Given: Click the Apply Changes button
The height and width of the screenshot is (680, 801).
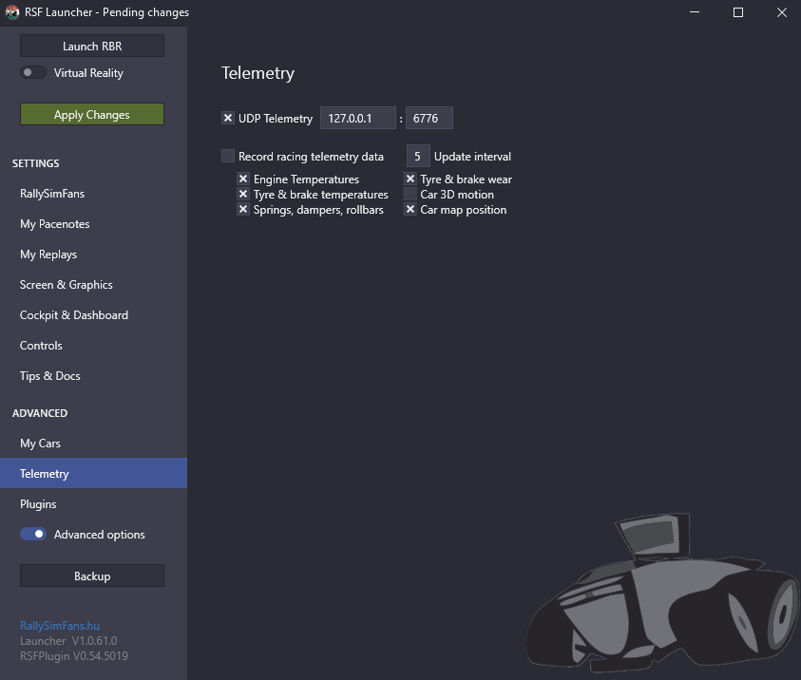Looking at the screenshot, I should click(92, 114).
